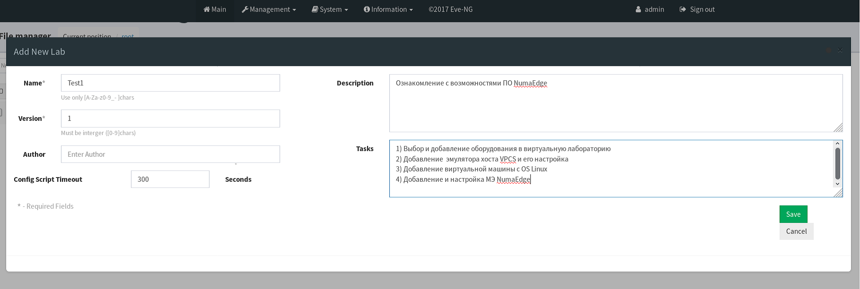This screenshot has width=860, height=289.
Task: Save the new lab
Action: [793, 214]
